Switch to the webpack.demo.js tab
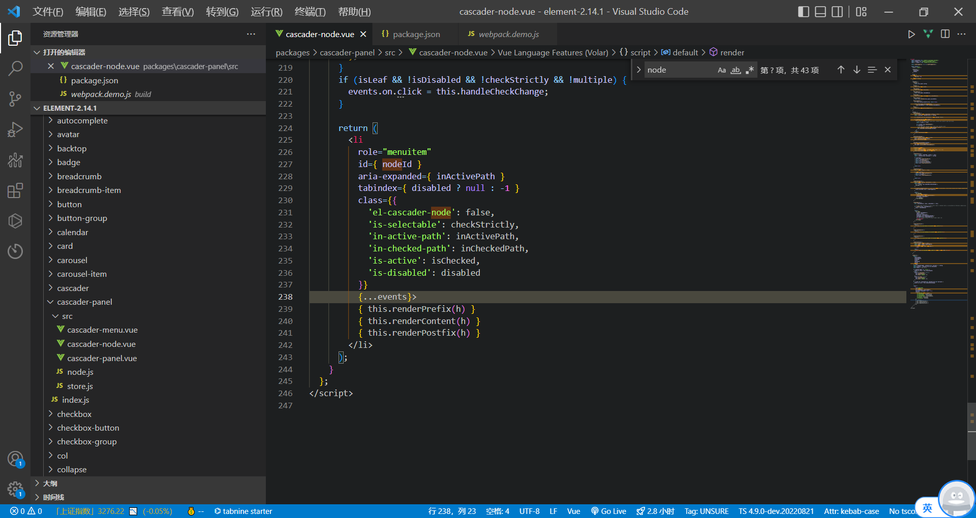The height and width of the screenshot is (518, 976). tap(508, 34)
